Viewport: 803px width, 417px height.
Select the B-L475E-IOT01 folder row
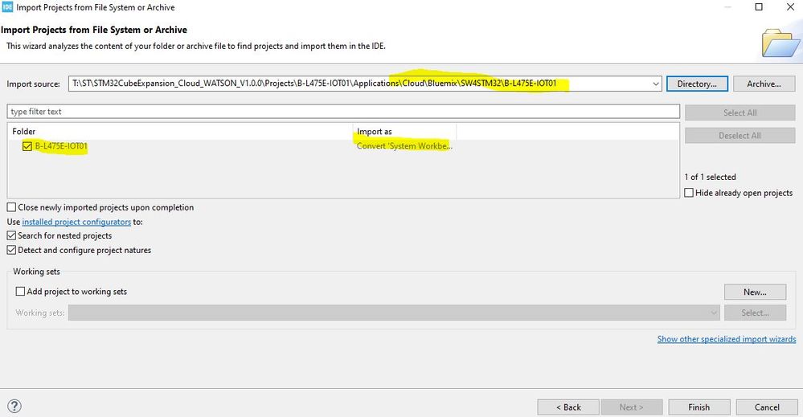343,146
